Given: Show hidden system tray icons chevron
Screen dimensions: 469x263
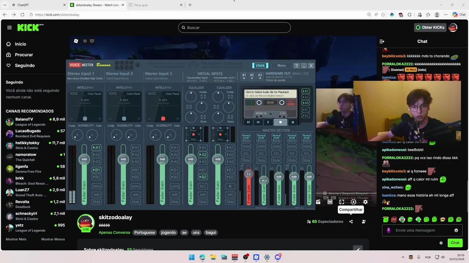Looking at the screenshot, I should (x=403, y=257).
